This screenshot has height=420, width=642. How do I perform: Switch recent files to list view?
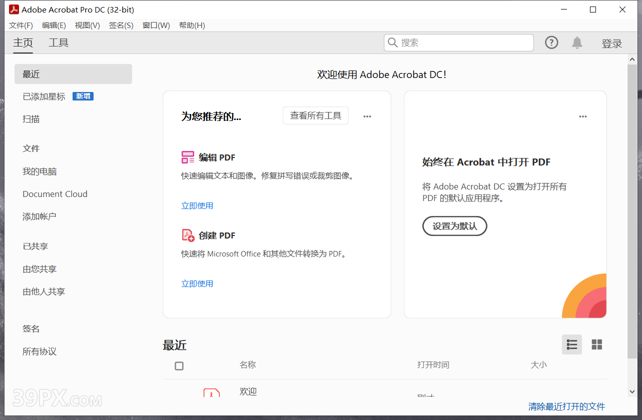[x=572, y=344]
